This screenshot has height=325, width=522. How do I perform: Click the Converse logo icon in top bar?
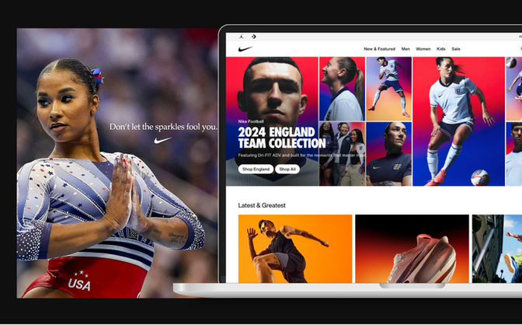point(254,37)
